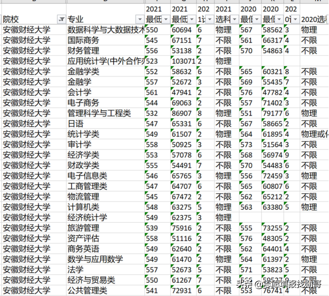Select the 工商管理类 major cell

click(105, 186)
